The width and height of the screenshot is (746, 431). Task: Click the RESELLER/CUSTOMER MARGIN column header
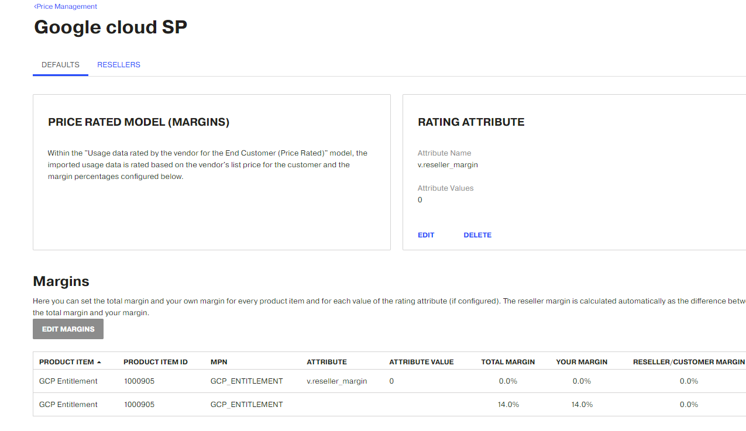689,362
